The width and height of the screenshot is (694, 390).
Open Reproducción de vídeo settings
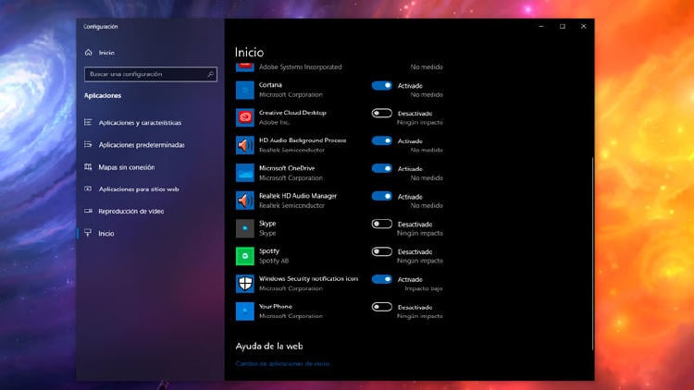(x=130, y=212)
